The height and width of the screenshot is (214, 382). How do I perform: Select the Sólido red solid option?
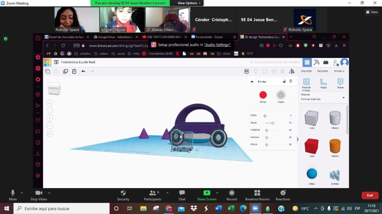(263, 95)
